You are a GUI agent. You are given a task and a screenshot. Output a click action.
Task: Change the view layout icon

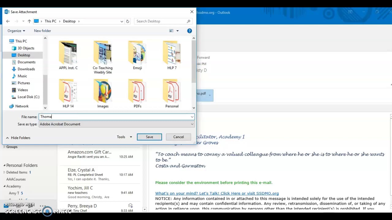pos(171,31)
